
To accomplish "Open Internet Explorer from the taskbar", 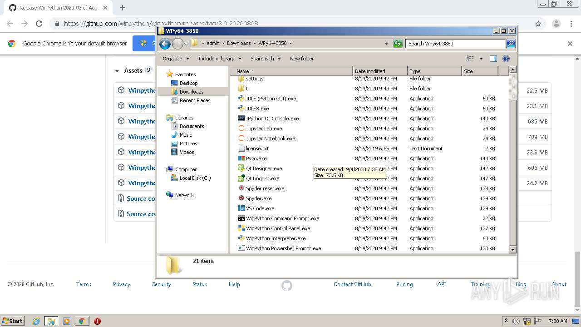I will 36,321.
